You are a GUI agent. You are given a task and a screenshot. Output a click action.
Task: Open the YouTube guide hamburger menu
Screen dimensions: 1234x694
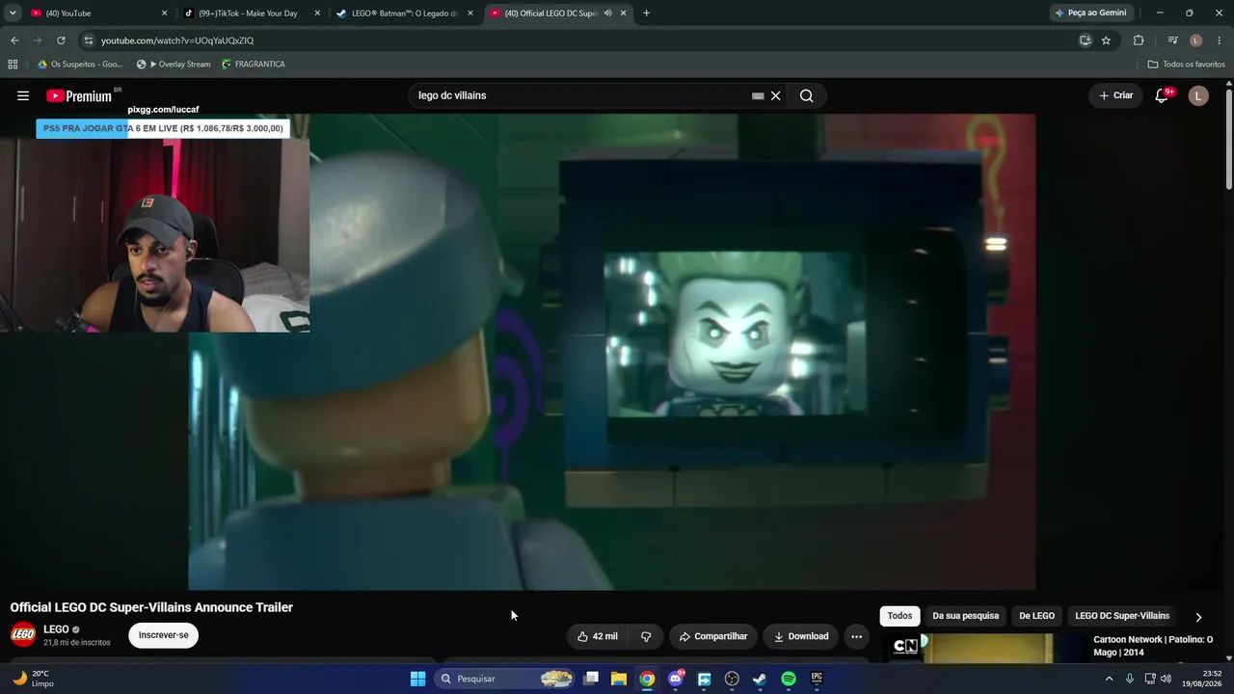click(23, 95)
